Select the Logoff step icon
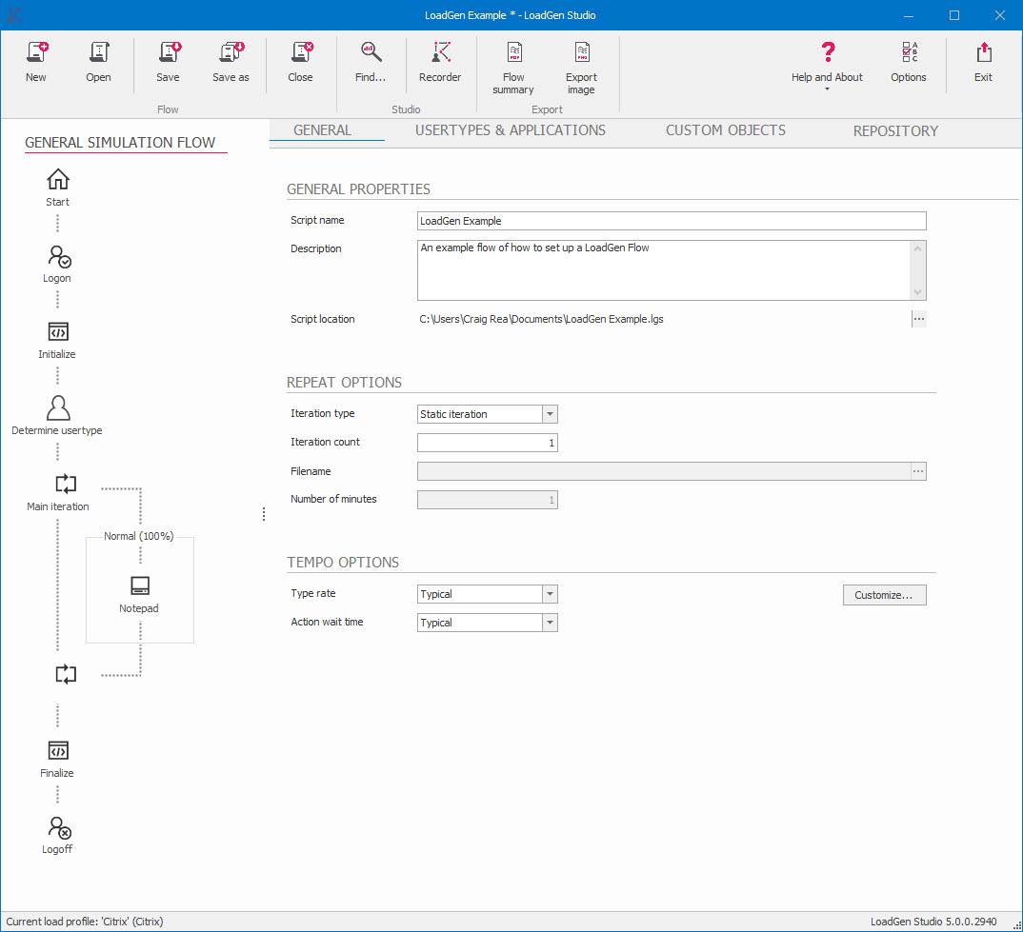 click(58, 828)
